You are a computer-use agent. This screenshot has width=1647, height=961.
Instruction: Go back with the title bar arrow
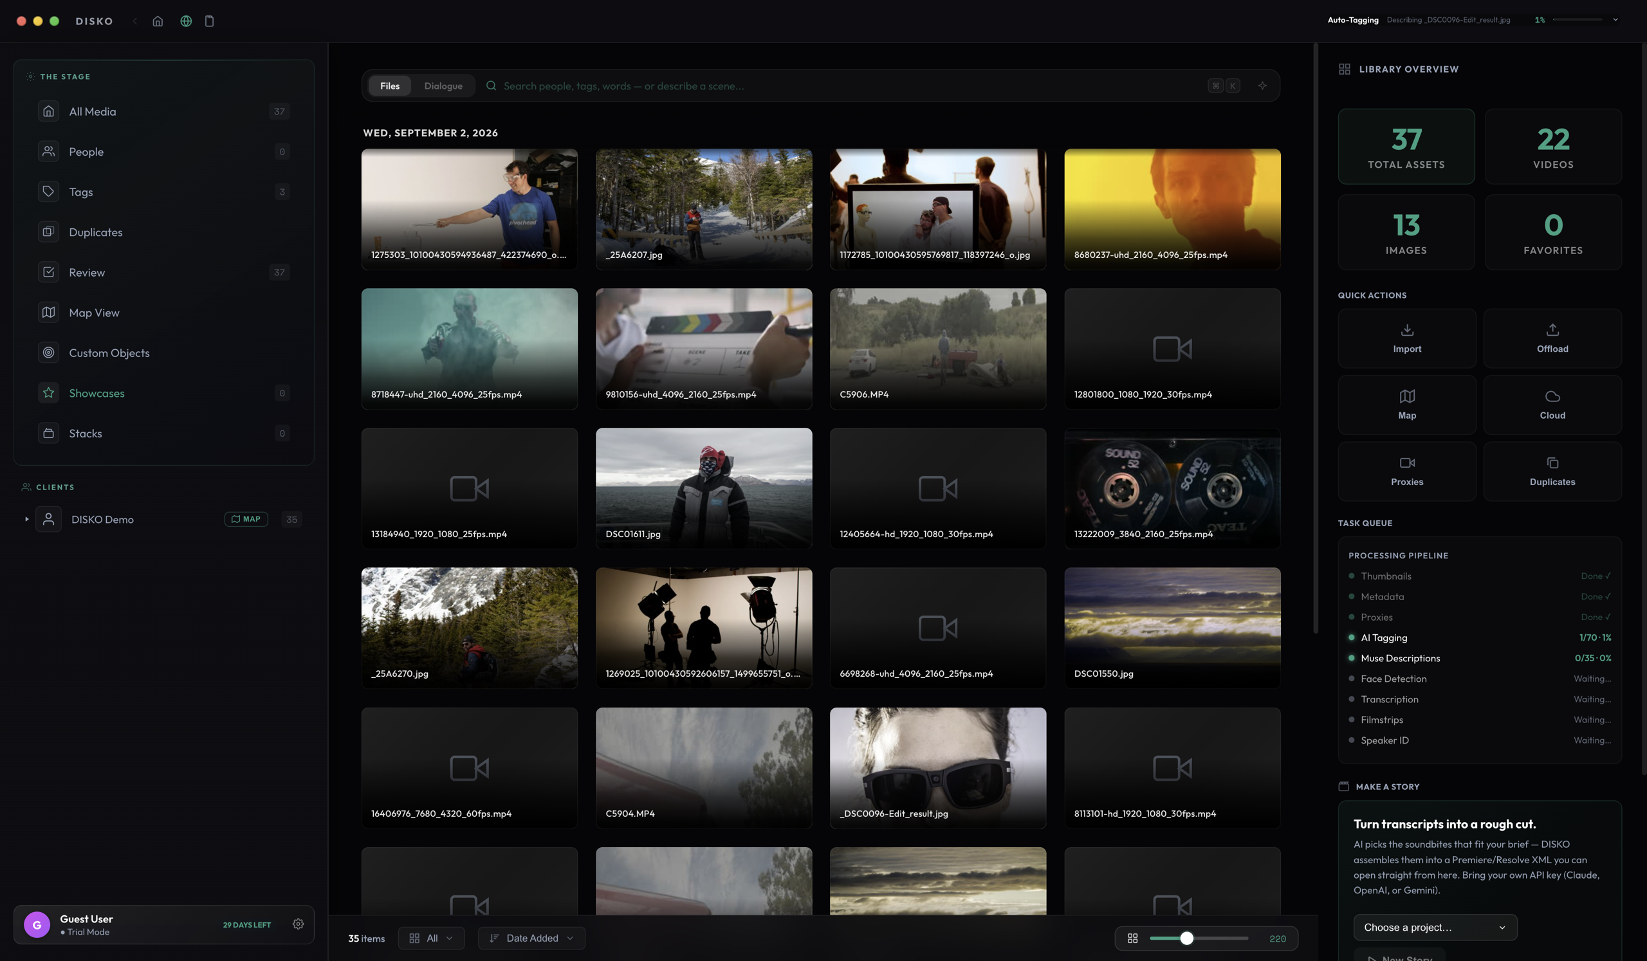135,21
